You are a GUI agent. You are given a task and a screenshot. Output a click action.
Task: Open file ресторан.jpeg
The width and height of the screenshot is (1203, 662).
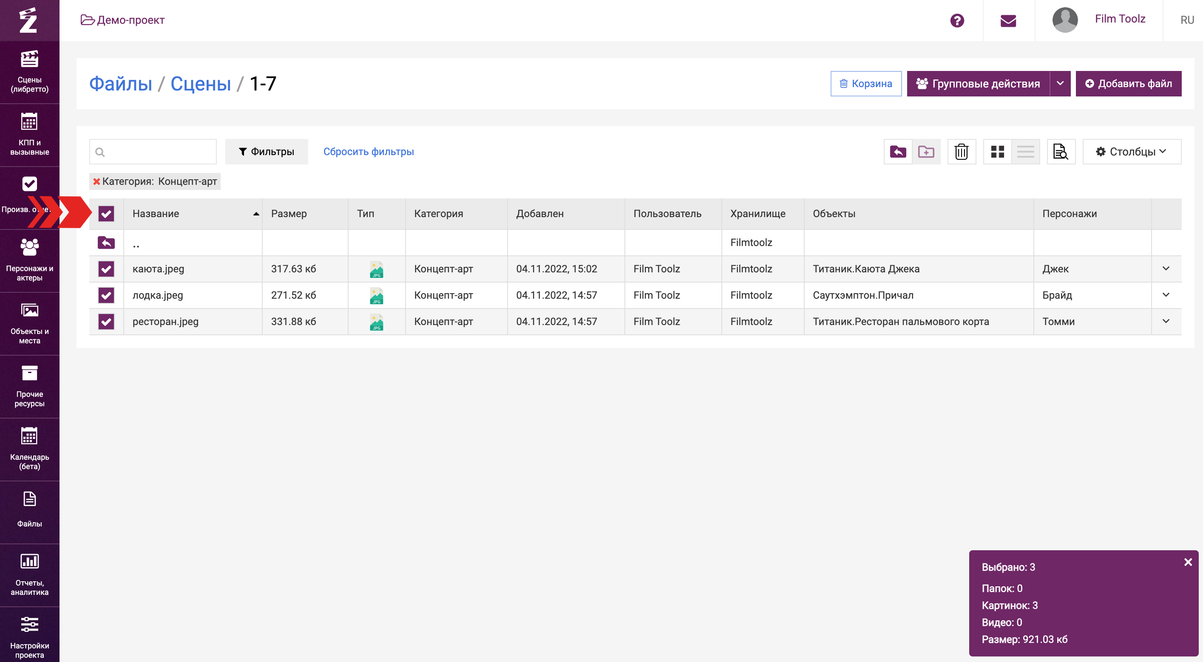point(165,322)
